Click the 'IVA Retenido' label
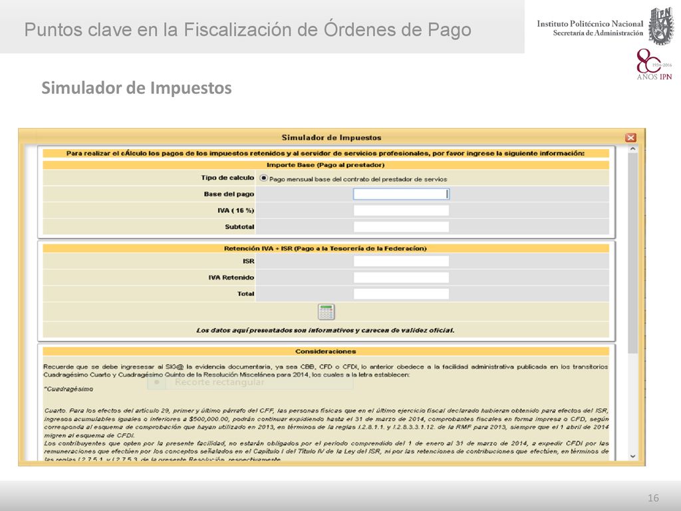This screenshot has height=511, width=681. pyautogui.click(x=231, y=277)
